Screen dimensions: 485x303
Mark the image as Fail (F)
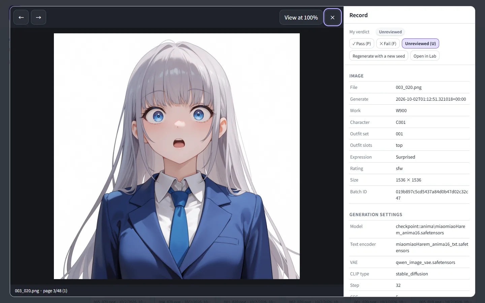388,43
